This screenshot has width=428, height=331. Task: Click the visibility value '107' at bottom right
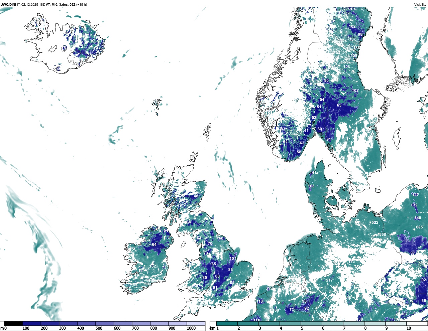(404, 314)
